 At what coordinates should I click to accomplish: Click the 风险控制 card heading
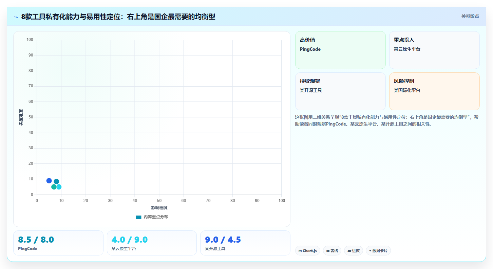point(404,81)
